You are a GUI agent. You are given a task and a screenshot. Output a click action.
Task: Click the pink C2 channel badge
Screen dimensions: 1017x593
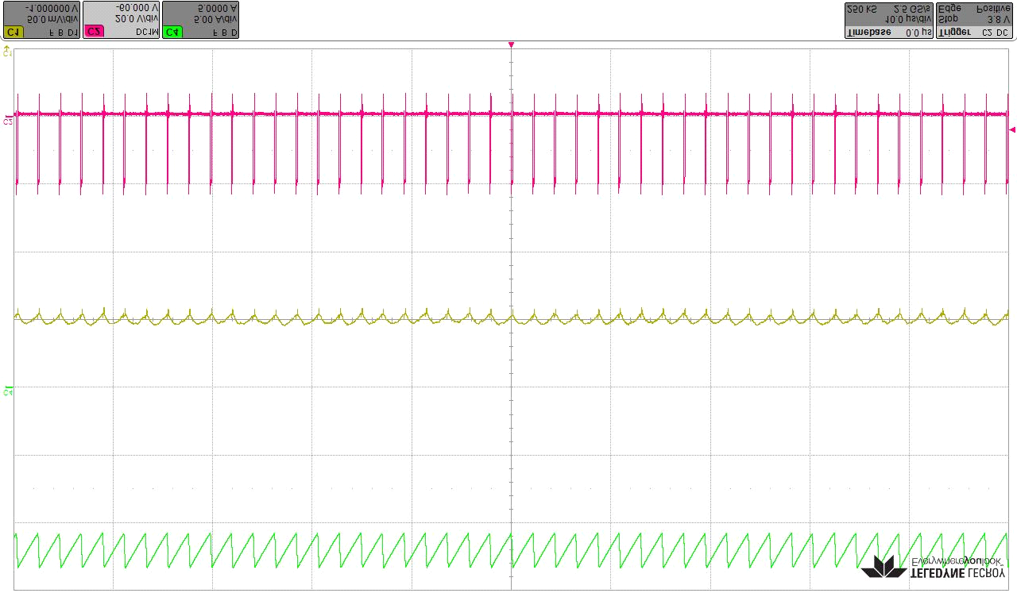pyautogui.click(x=94, y=32)
